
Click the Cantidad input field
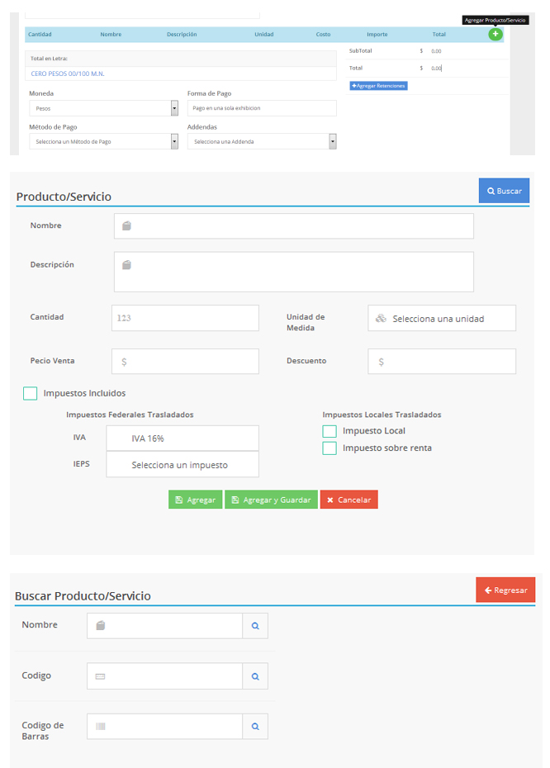tap(185, 318)
